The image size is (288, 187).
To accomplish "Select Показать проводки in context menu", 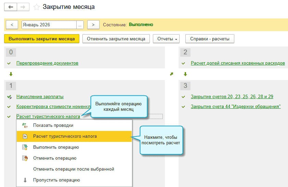I will (x=74, y=125).
